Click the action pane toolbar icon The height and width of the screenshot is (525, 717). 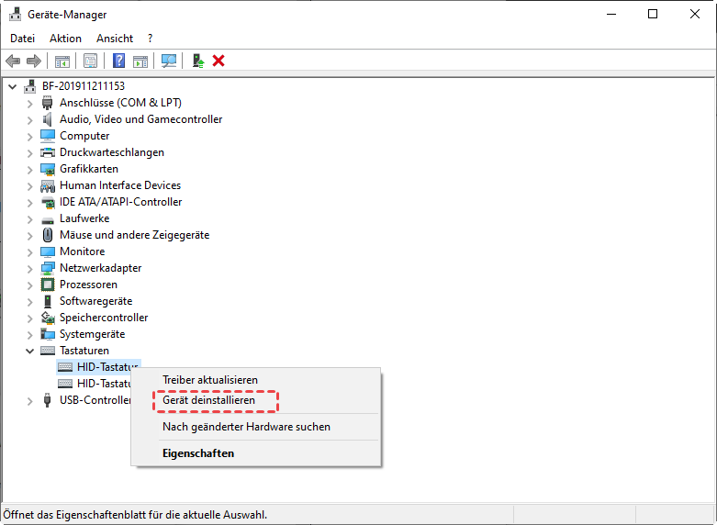click(x=140, y=61)
